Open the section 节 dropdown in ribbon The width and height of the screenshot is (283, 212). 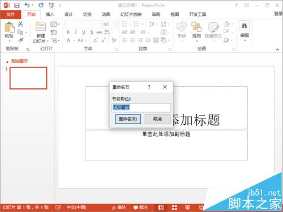tap(55, 40)
